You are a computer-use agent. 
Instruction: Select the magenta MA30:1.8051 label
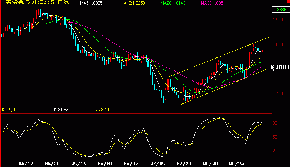(213, 3)
